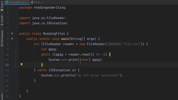
Task: Open the Commit tool window
Action: click(x=2, y=20)
